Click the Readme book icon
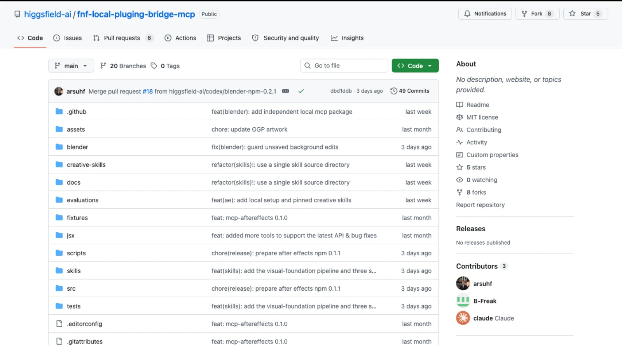The height and width of the screenshot is (345, 622). (460, 105)
